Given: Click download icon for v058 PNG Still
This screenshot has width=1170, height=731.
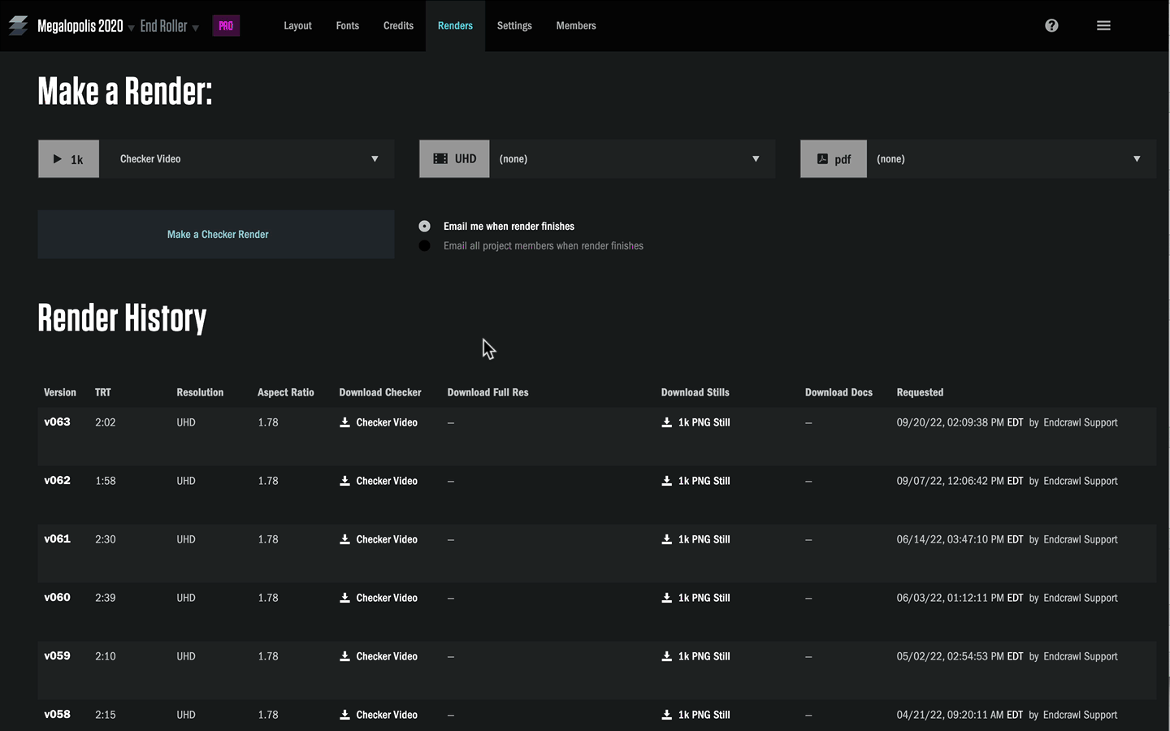Looking at the screenshot, I should (x=667, y=715).
